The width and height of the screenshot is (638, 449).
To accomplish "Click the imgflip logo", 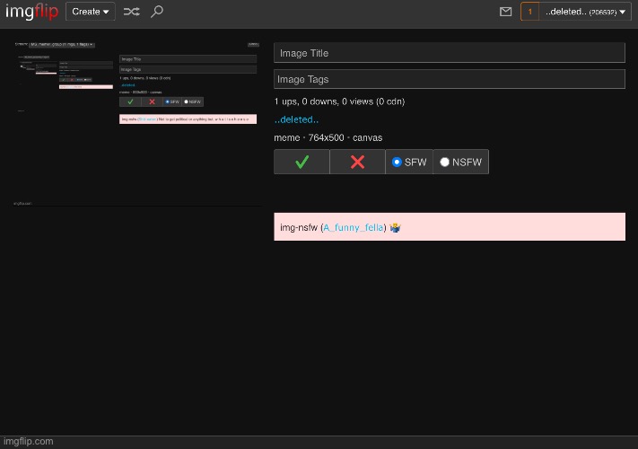I will 31,12.
